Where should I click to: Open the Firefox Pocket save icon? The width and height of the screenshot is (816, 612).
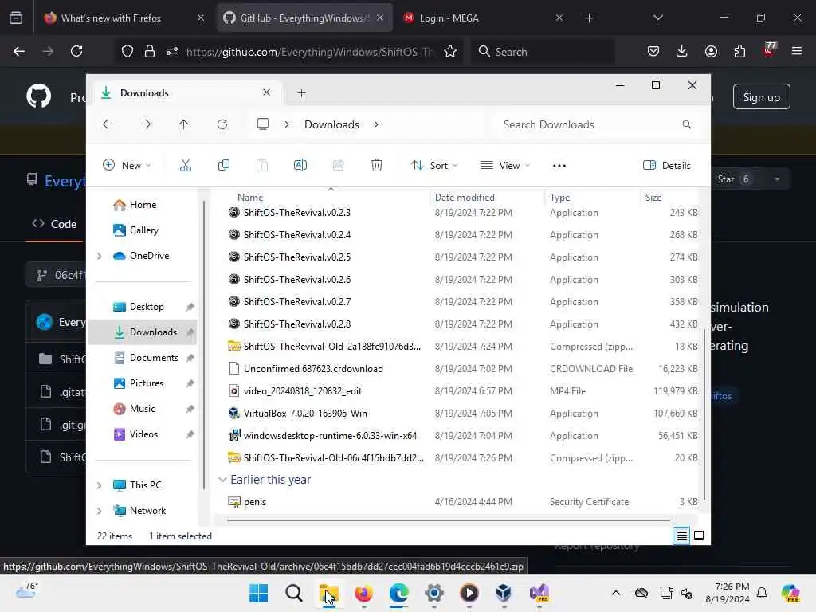point(653,51)
